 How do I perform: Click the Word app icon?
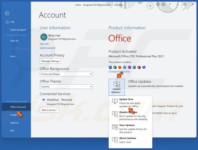point(110,67)
